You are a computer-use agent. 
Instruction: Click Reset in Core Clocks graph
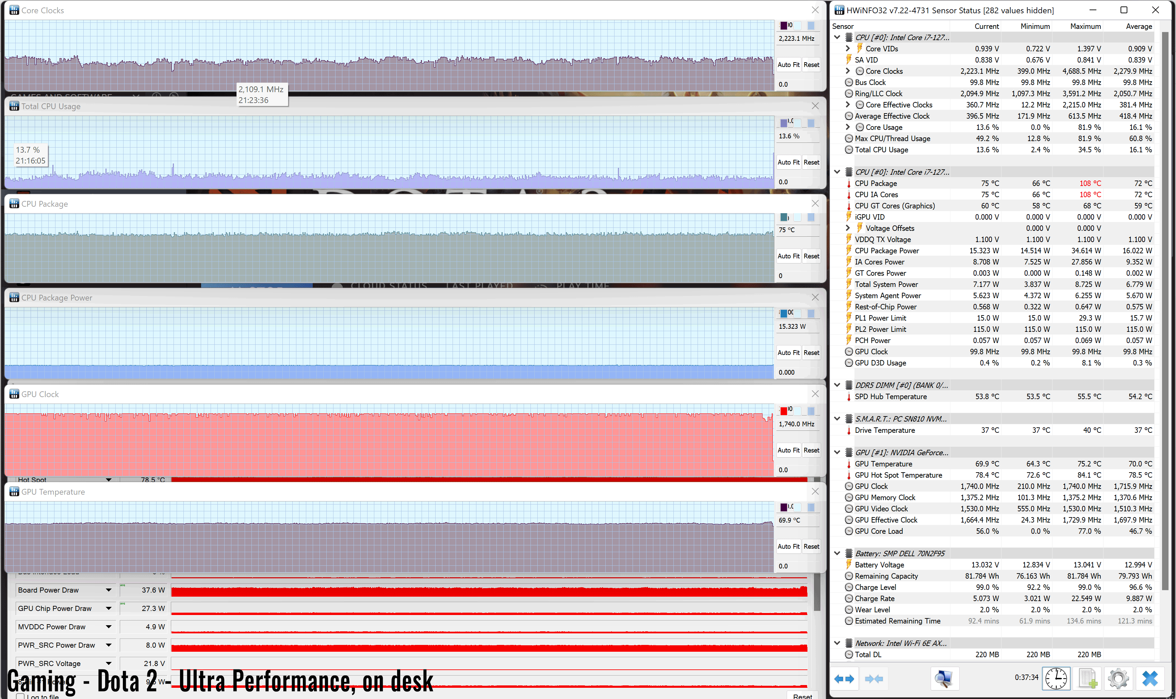[x=811, y=65]
